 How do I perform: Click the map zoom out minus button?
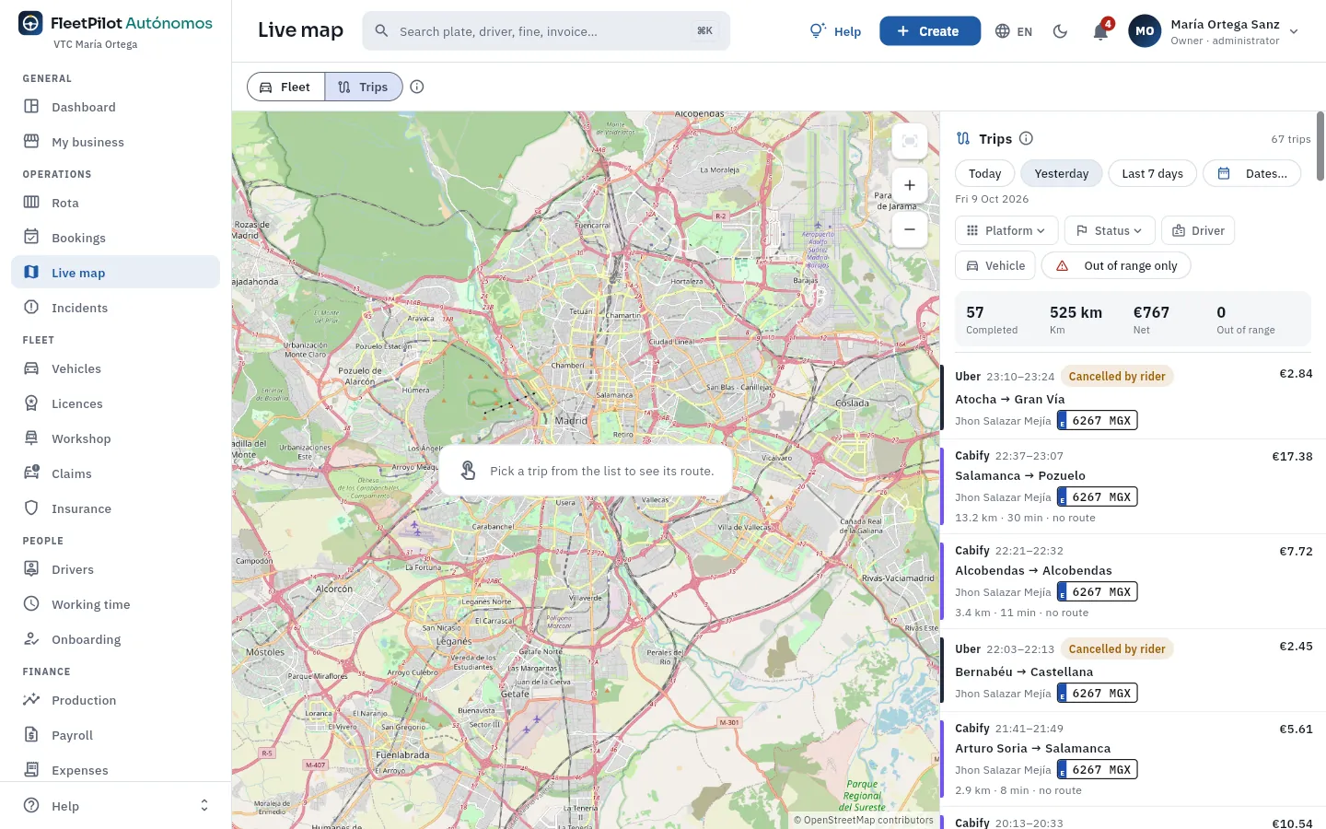pyautogui.click(x=909, y=229)
